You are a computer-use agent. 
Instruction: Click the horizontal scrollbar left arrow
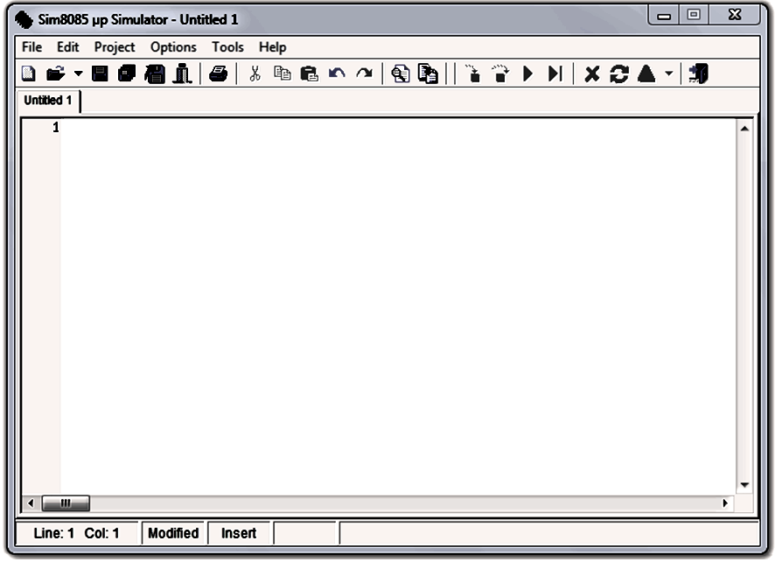click(31, 503)
